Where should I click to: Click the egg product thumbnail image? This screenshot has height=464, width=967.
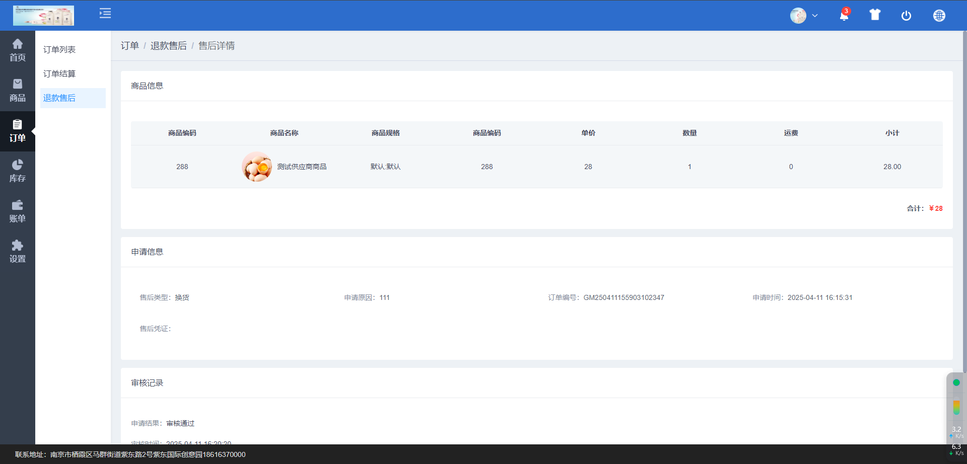click(x=257, y=167)
